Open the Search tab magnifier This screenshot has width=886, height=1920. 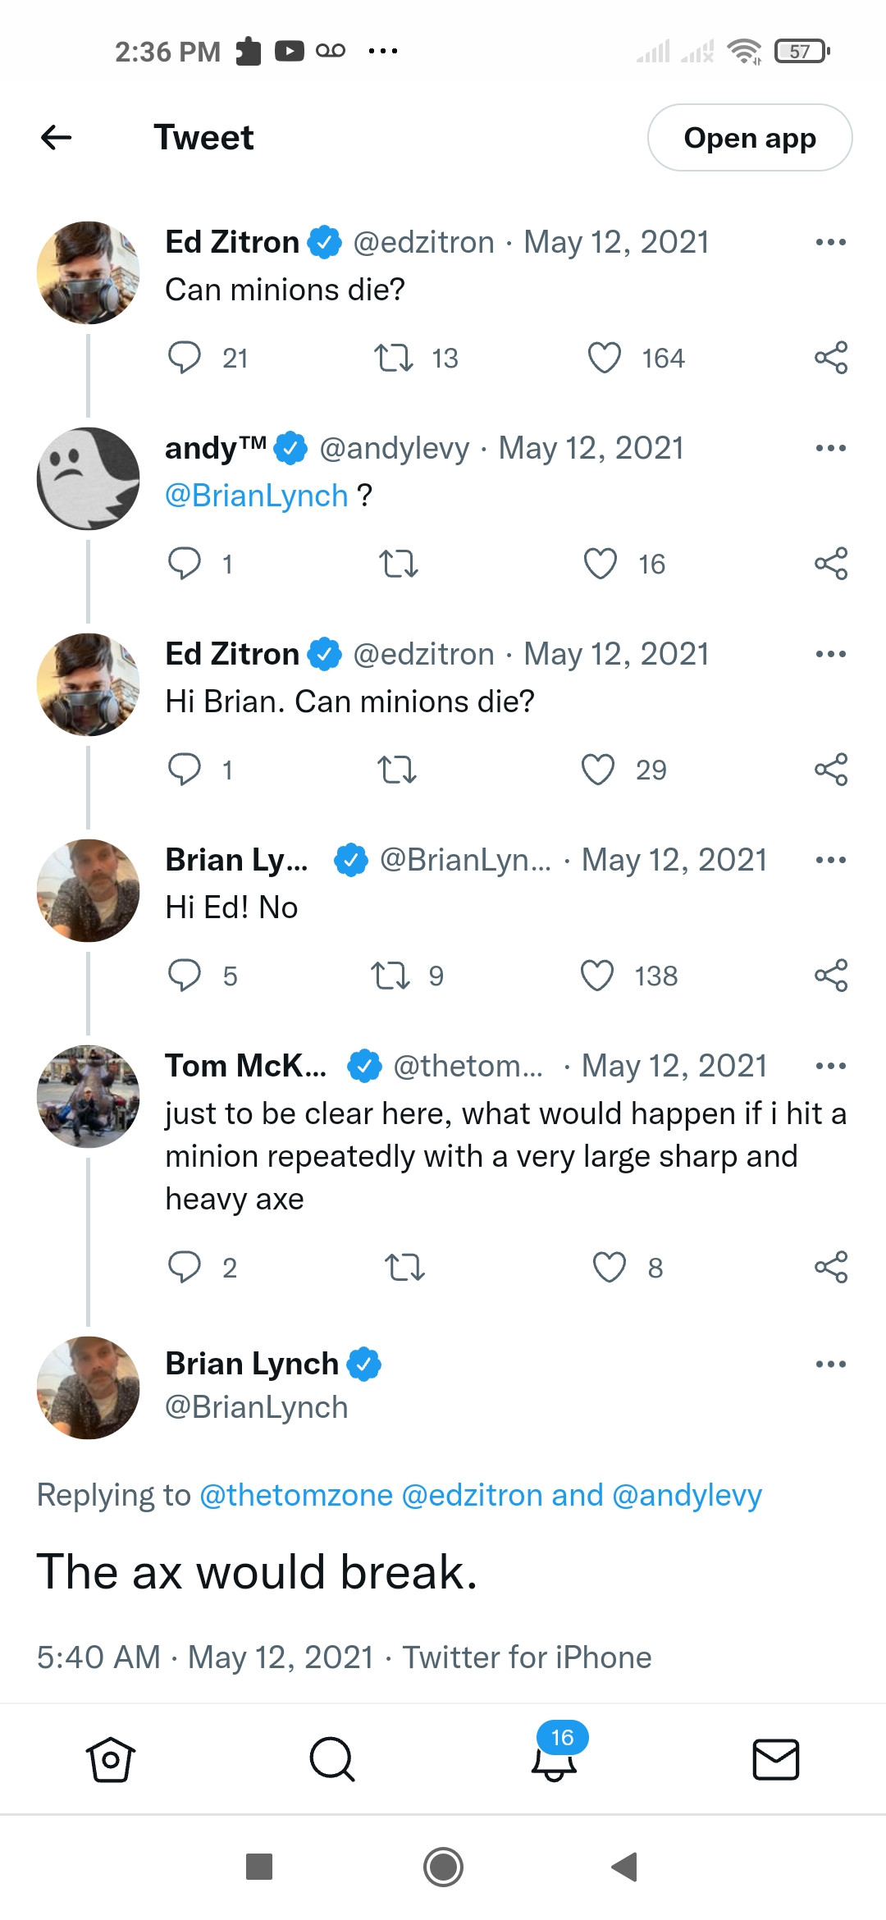(x=331, y=1759)
